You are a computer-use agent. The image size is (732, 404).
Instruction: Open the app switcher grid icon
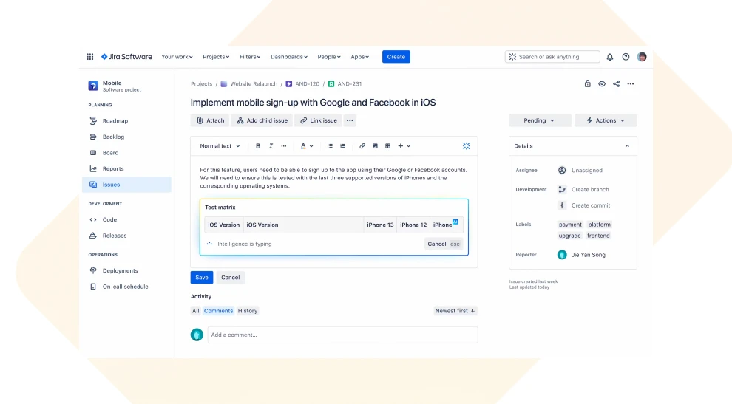tap(90, 57)
